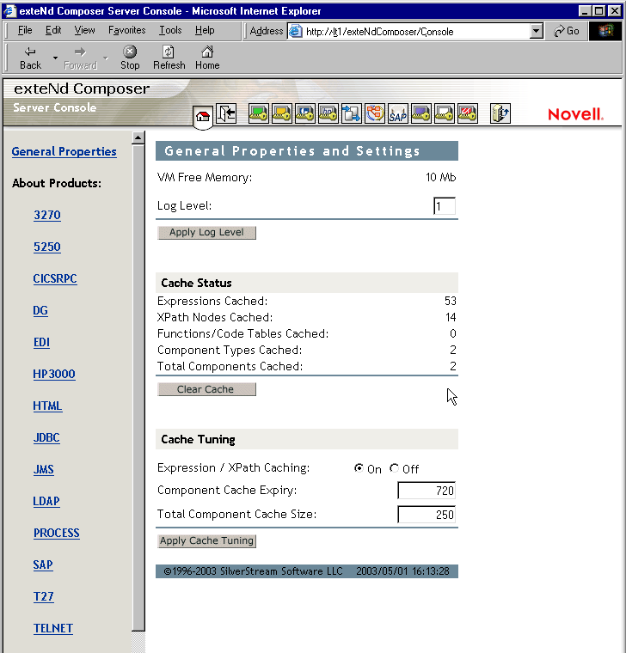This screenshot has height=653, width=626.
Task: Click the Go button
Action: [567, 31]
